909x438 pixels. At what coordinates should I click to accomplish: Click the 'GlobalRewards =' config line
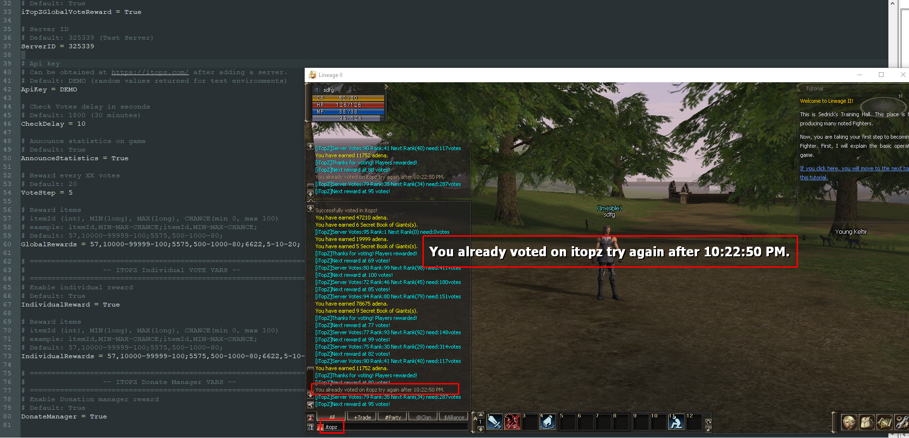[x=161, y=244]
